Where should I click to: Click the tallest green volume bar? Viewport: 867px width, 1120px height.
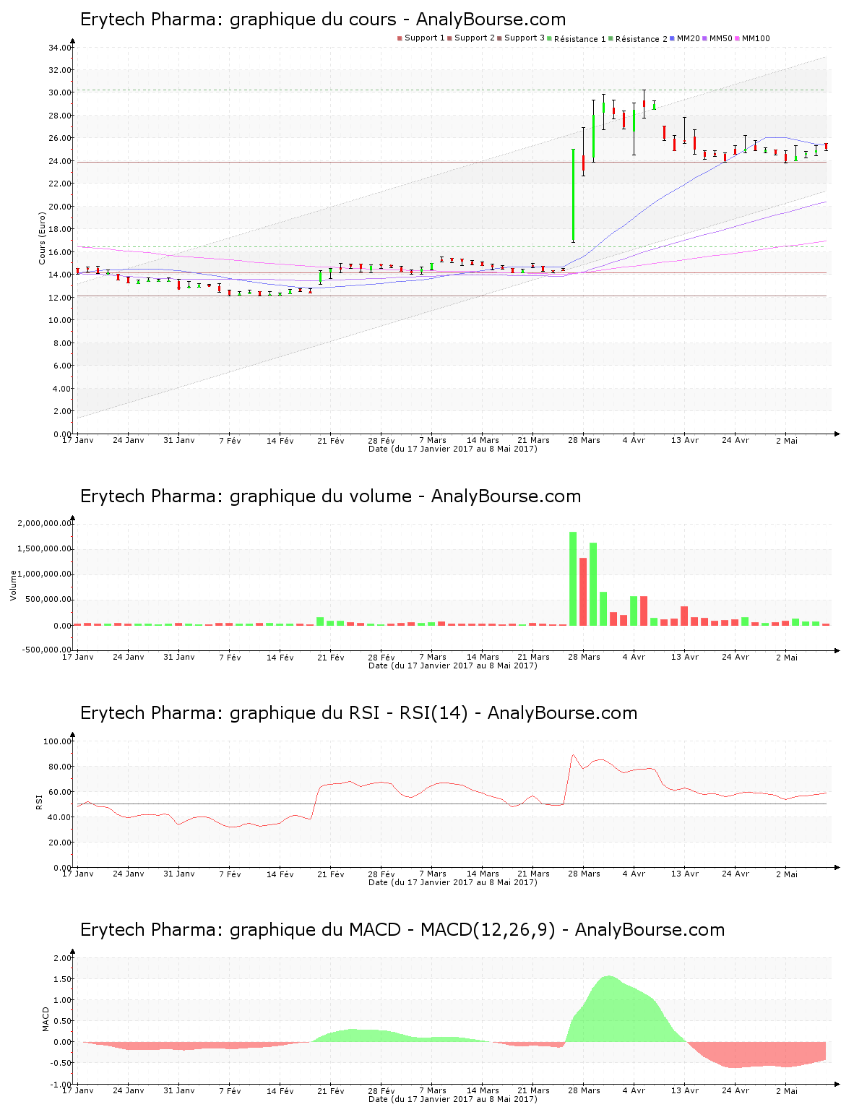[573, 579]
